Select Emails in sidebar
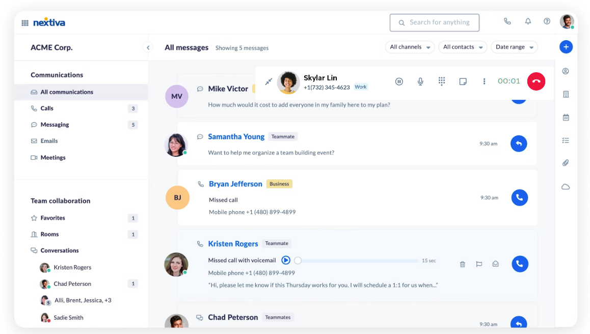 [x=82, y=141]
